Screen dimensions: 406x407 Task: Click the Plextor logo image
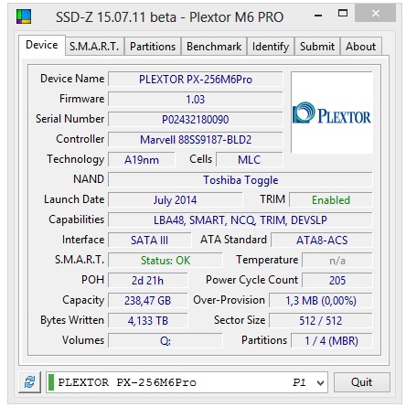point(332,112)
